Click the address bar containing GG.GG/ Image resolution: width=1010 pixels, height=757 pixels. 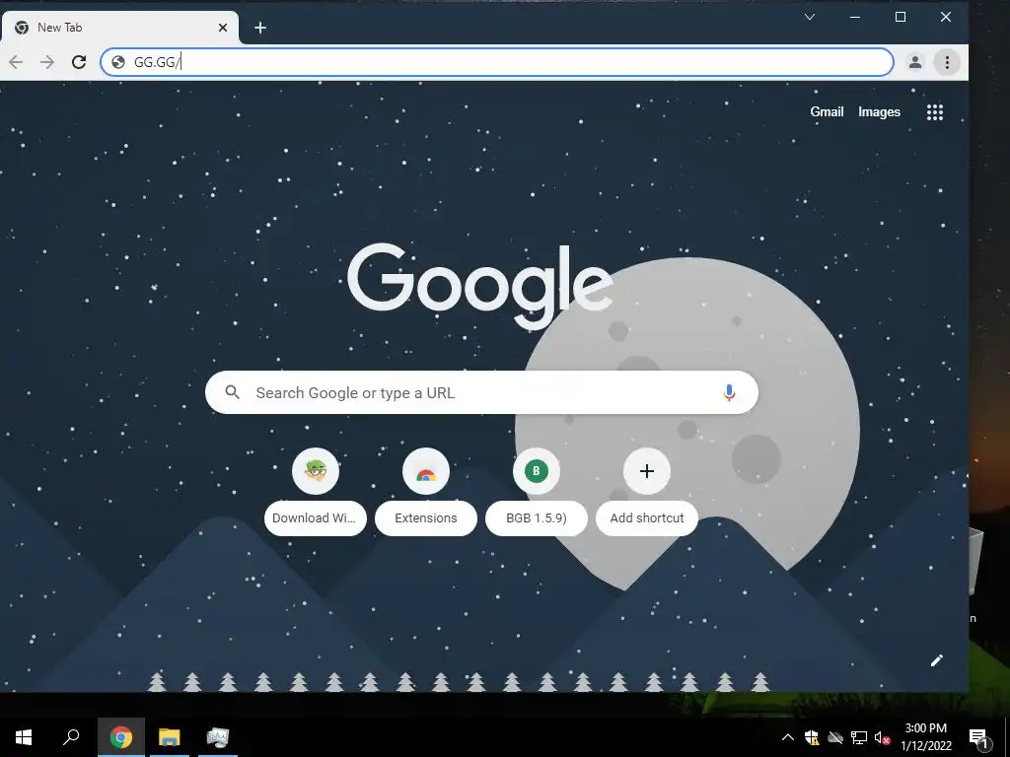click(x=497, y=62)
